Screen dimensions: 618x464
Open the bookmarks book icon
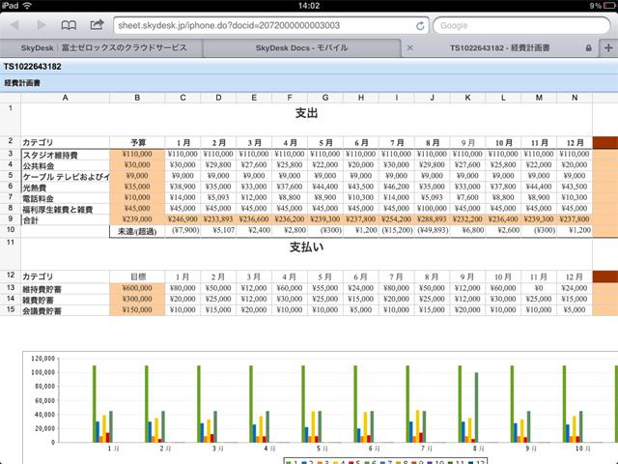point(69,26)
